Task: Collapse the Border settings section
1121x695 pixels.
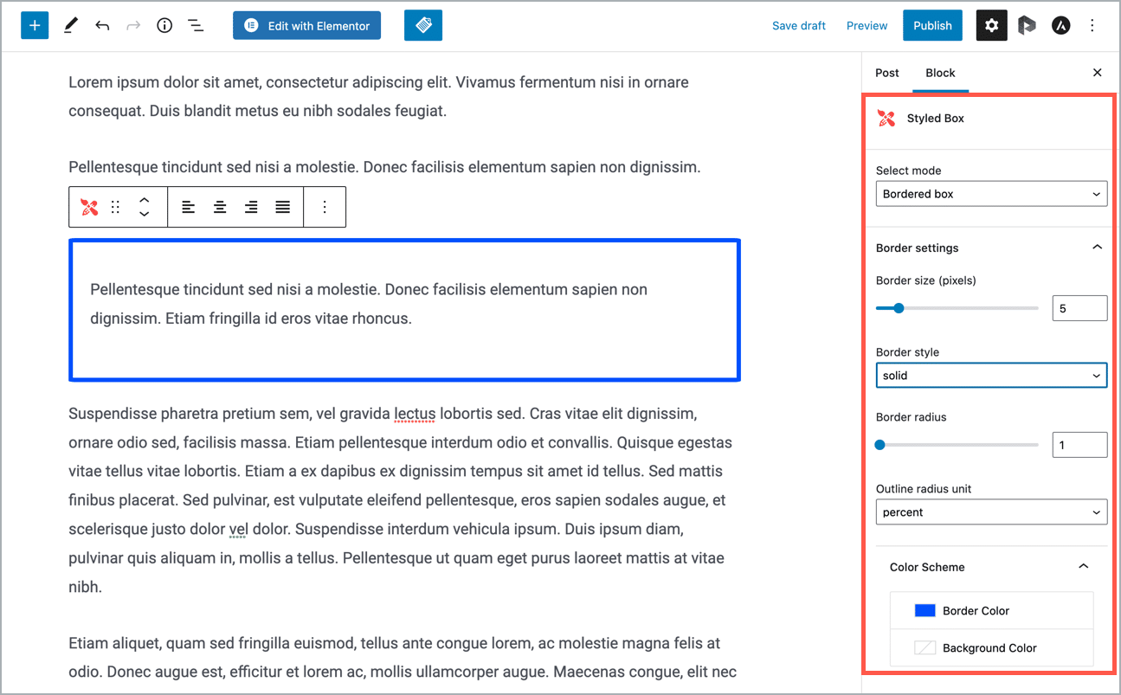Action: (x=1097, y=248)
